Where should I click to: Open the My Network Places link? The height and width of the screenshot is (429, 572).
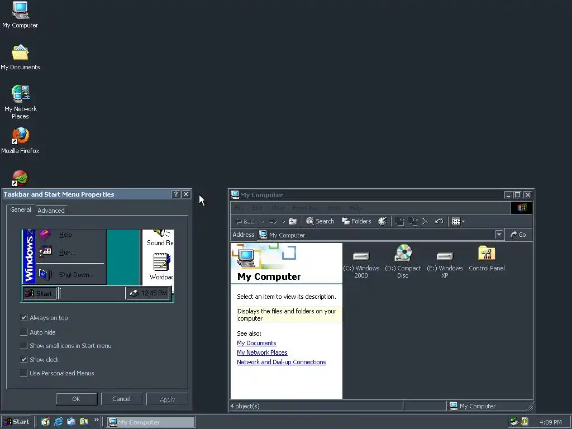point(262,353)
